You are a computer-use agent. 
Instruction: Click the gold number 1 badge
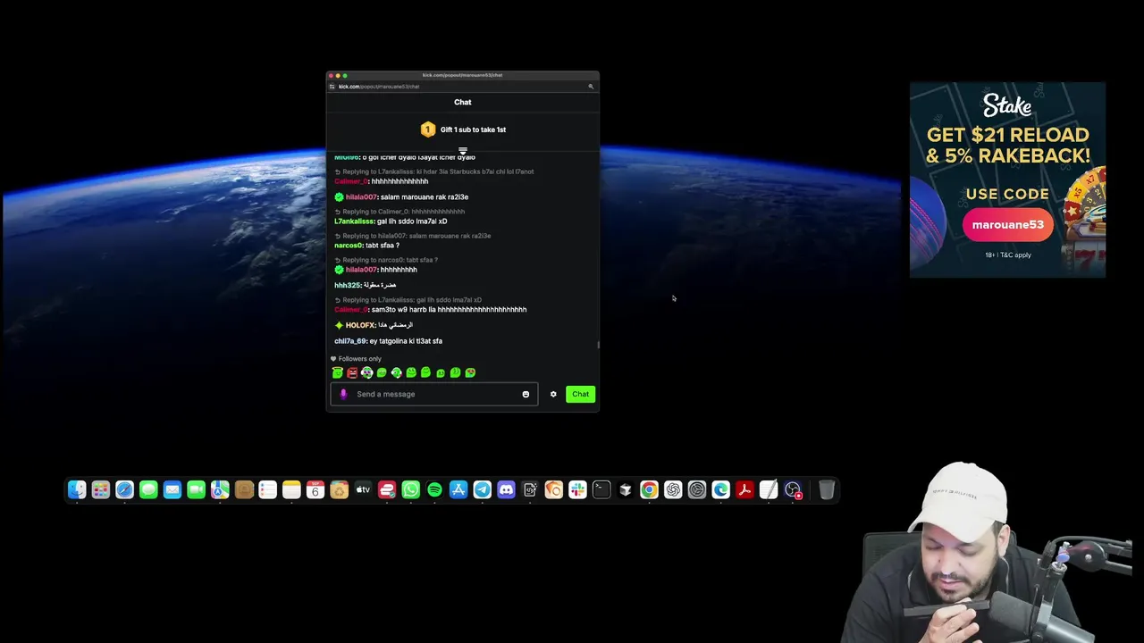pos(427,129)
